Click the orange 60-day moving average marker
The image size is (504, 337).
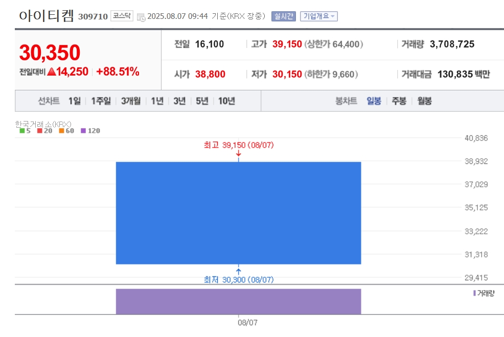[61, 131]
